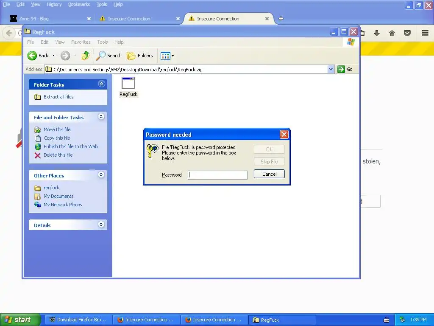Toggle the Folders pane button
This screenshot has width=434, height=326.
pyautogui.click(x=140, y=56)
